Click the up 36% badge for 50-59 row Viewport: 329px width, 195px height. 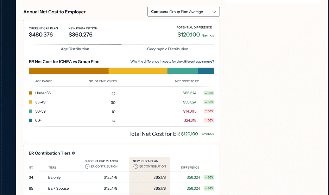pyautogui.click(x=209, y=111)
